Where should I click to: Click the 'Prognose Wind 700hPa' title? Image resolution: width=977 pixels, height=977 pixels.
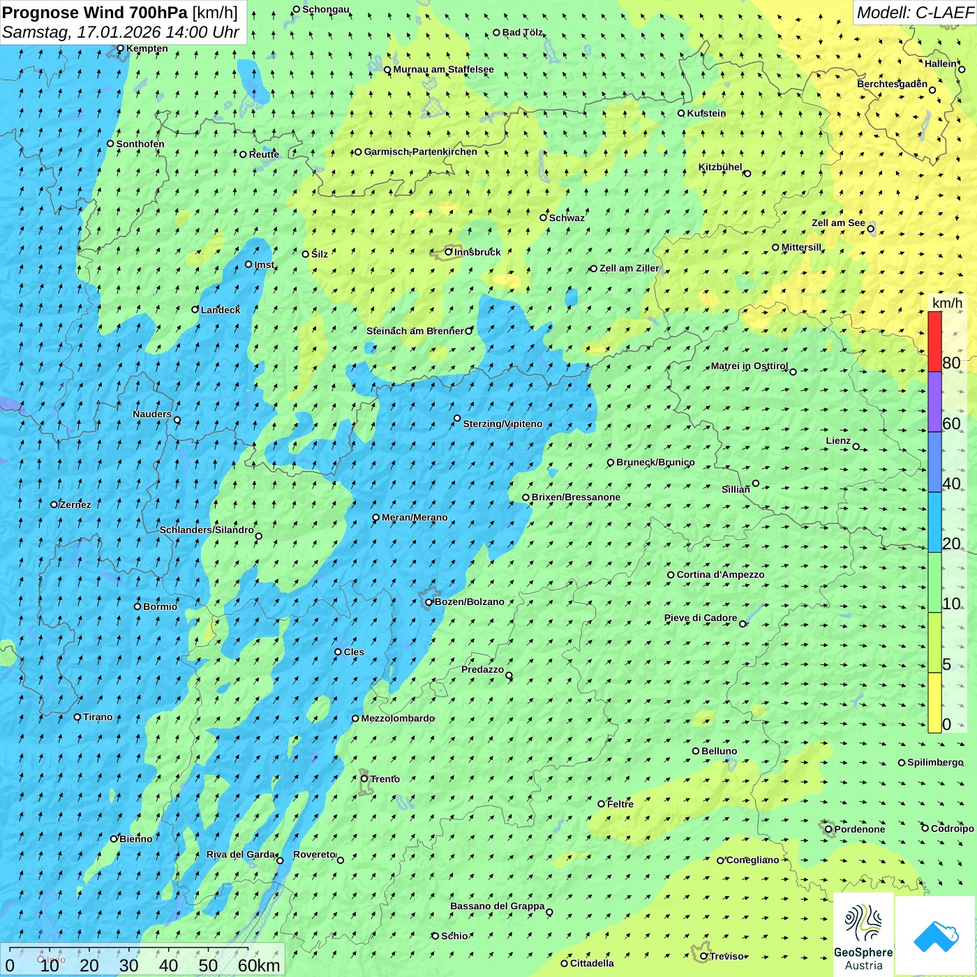(95, 13)
